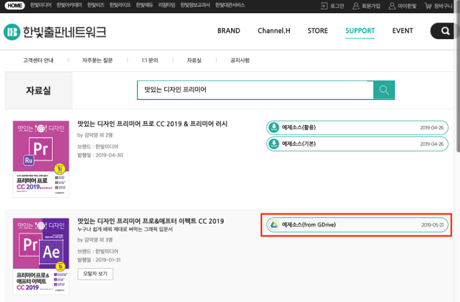Open the Channel.H menu
Screen dimensions: 460x302
[274, 31]
